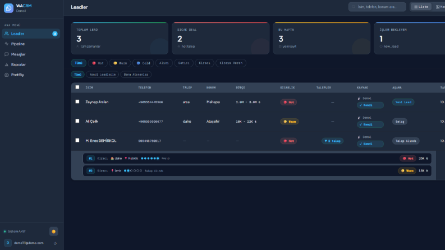Open Leadler in the sidebar
The height and width of the screenshot is (250, 445).
(x=31, y=34)
